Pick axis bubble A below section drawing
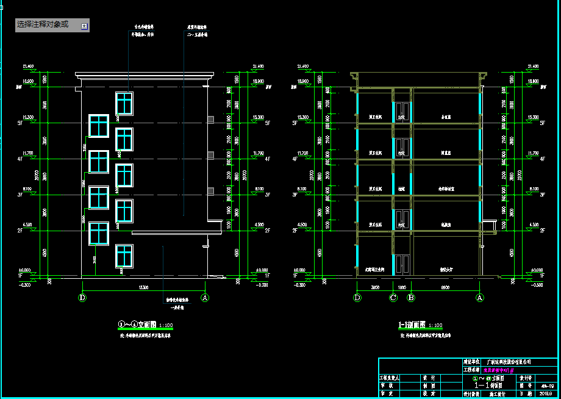 pyautogui.click(x=480, y=298)
